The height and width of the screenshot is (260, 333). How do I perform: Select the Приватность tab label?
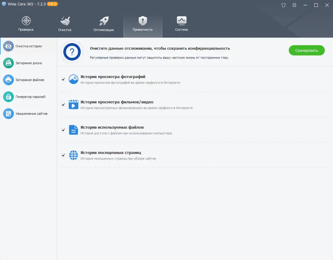click(143, 30)
